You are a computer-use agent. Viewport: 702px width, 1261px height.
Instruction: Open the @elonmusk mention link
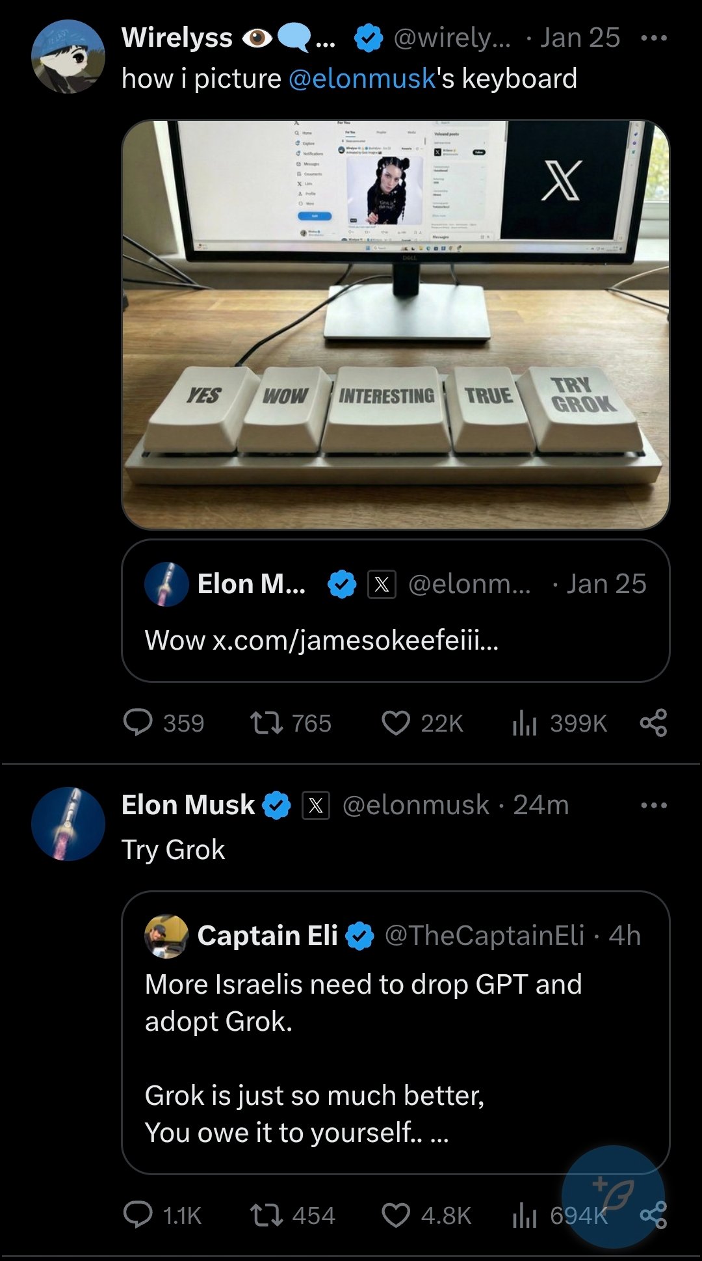[x=361, y=79]
